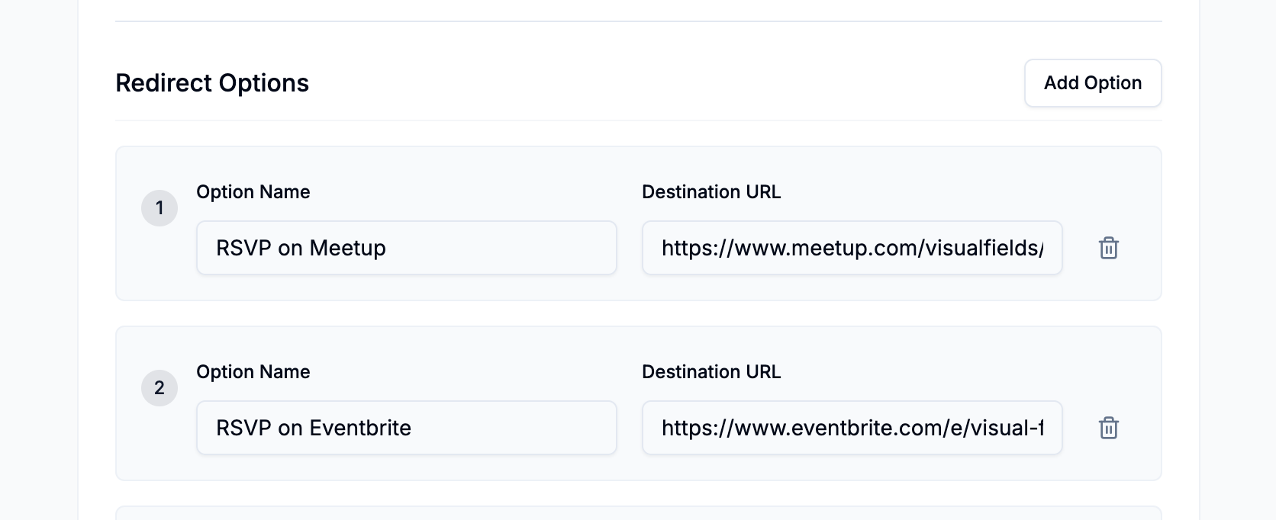Viewport: 1276px width, 520px height.
Task: Click the number 1 option badge
Action: pos(159,208)
